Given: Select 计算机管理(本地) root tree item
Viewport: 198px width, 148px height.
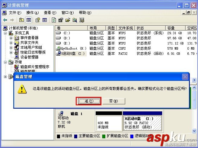Looking at the screenshot, I should pos(23,28).
